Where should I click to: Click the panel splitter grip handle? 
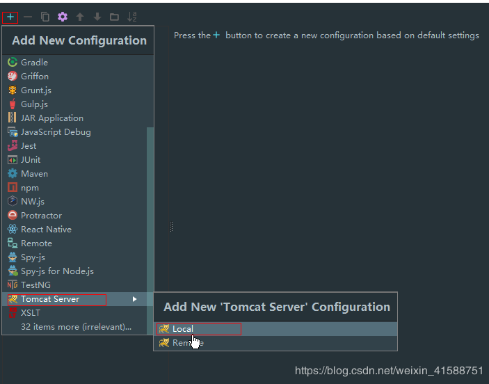click(171, 227)
